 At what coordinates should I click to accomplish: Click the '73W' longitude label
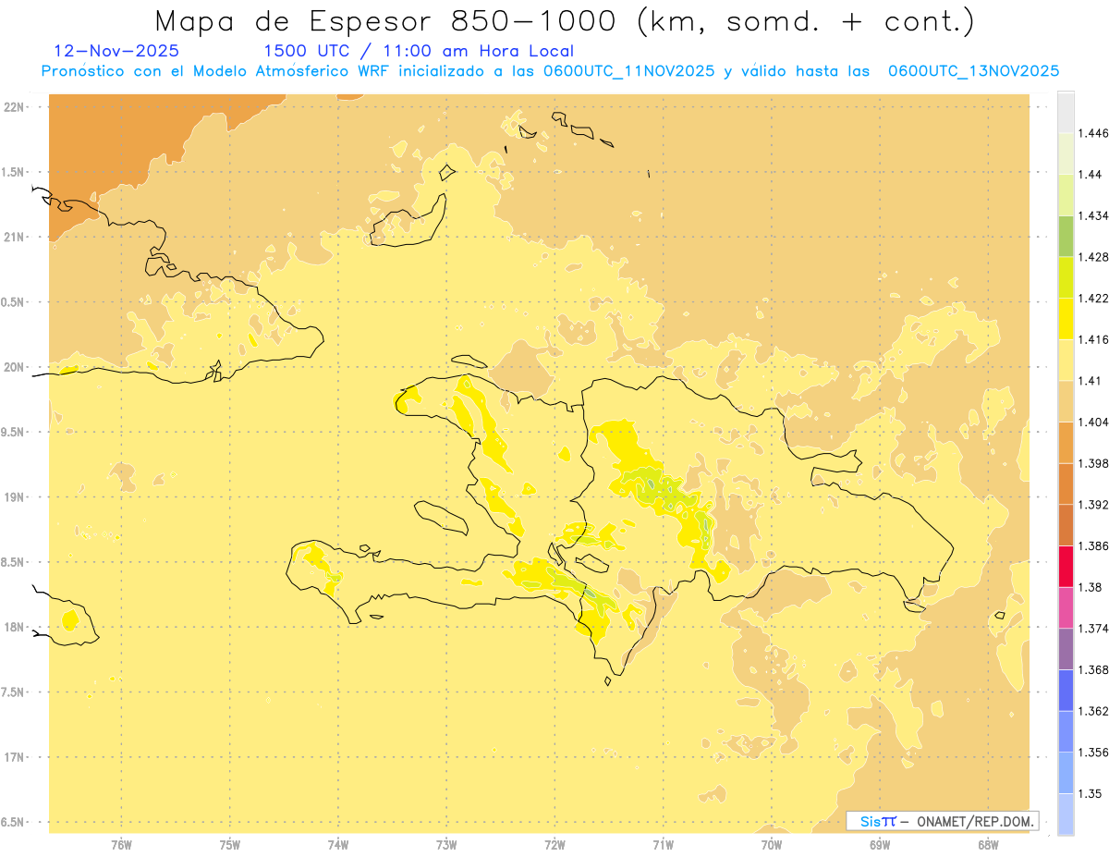pyautogui.click(x=446, y=845)
